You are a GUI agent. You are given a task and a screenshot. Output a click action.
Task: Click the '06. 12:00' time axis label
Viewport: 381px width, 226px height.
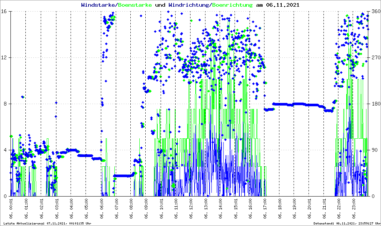point(191,208)
